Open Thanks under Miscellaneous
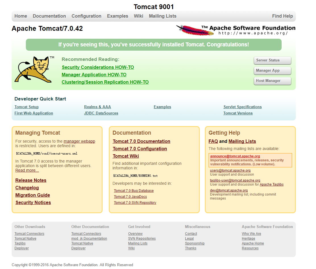Image resolution: width=316 pixels, height=269 pixels. pos(191,248)
